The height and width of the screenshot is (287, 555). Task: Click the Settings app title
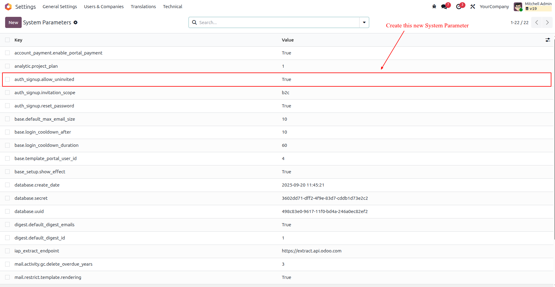click(x=26, y=7)
